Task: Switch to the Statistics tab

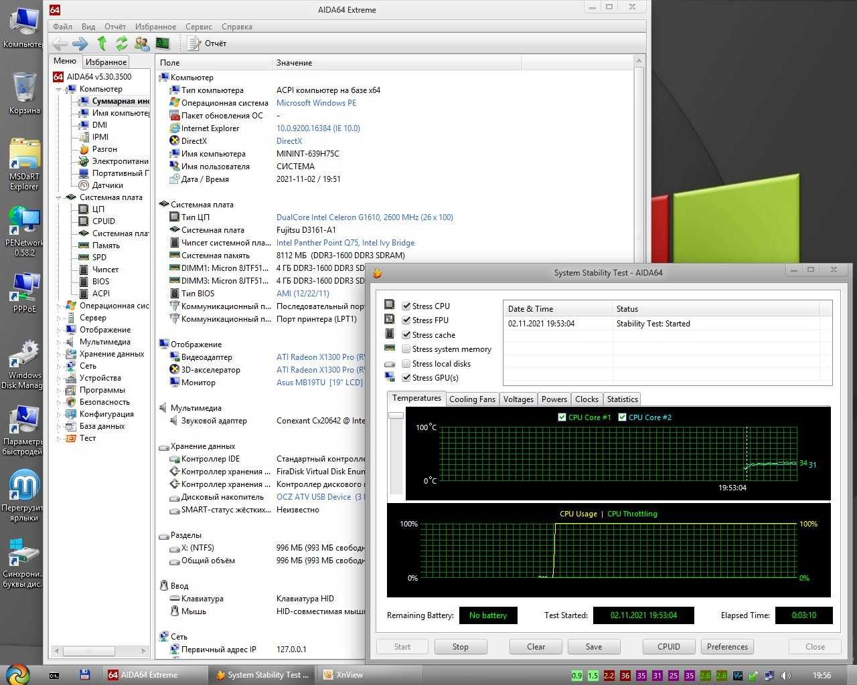Action: pyautogui.click(x=622, y=399)
